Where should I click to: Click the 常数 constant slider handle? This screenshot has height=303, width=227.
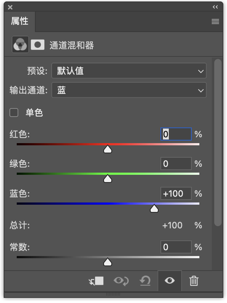108,262
